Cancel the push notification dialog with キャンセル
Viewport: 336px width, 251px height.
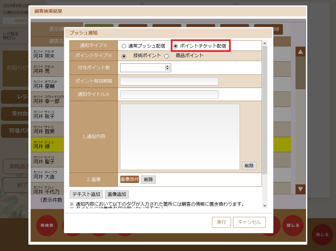(249, 222)
